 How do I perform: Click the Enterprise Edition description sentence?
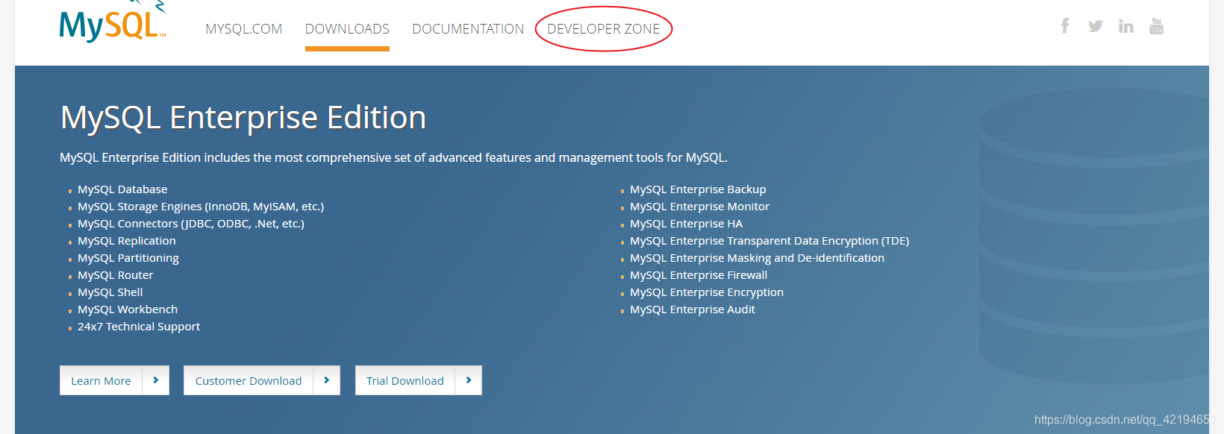point(394,158)
